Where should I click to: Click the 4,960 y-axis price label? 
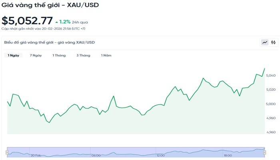pyautogui.click(x=271, y=132)
